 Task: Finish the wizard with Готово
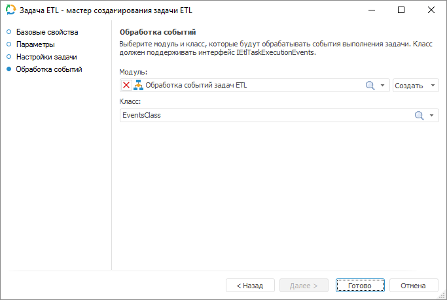tap(360, 286)
